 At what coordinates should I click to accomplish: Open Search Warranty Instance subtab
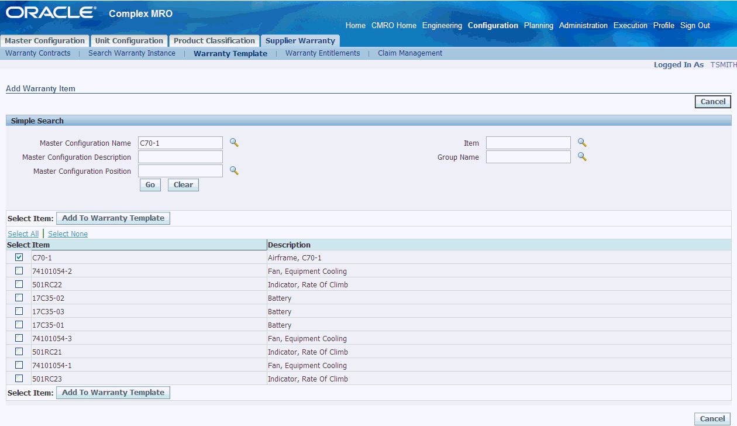132,53
